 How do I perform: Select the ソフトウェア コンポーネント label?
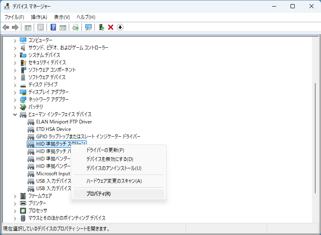(52, 70)
